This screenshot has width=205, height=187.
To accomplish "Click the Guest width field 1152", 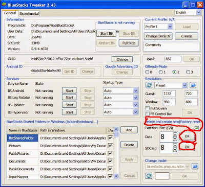I will (169, 93).
